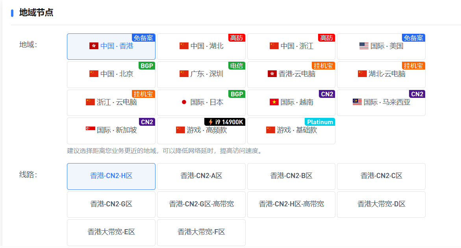Click the Platinum badge on 游戏·基础款
This screenshot has height=248, width=461.
click(320, 122)
